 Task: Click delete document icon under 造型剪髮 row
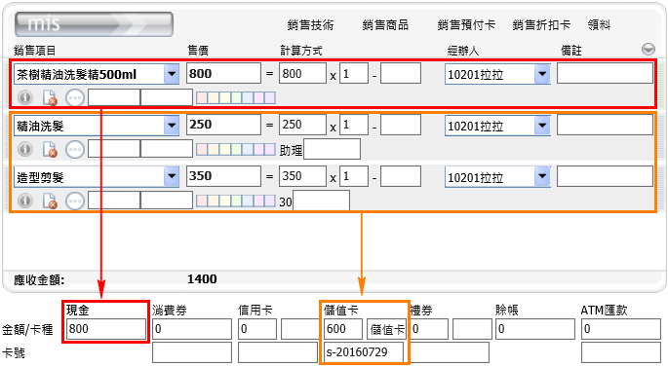tap(50, 201)
